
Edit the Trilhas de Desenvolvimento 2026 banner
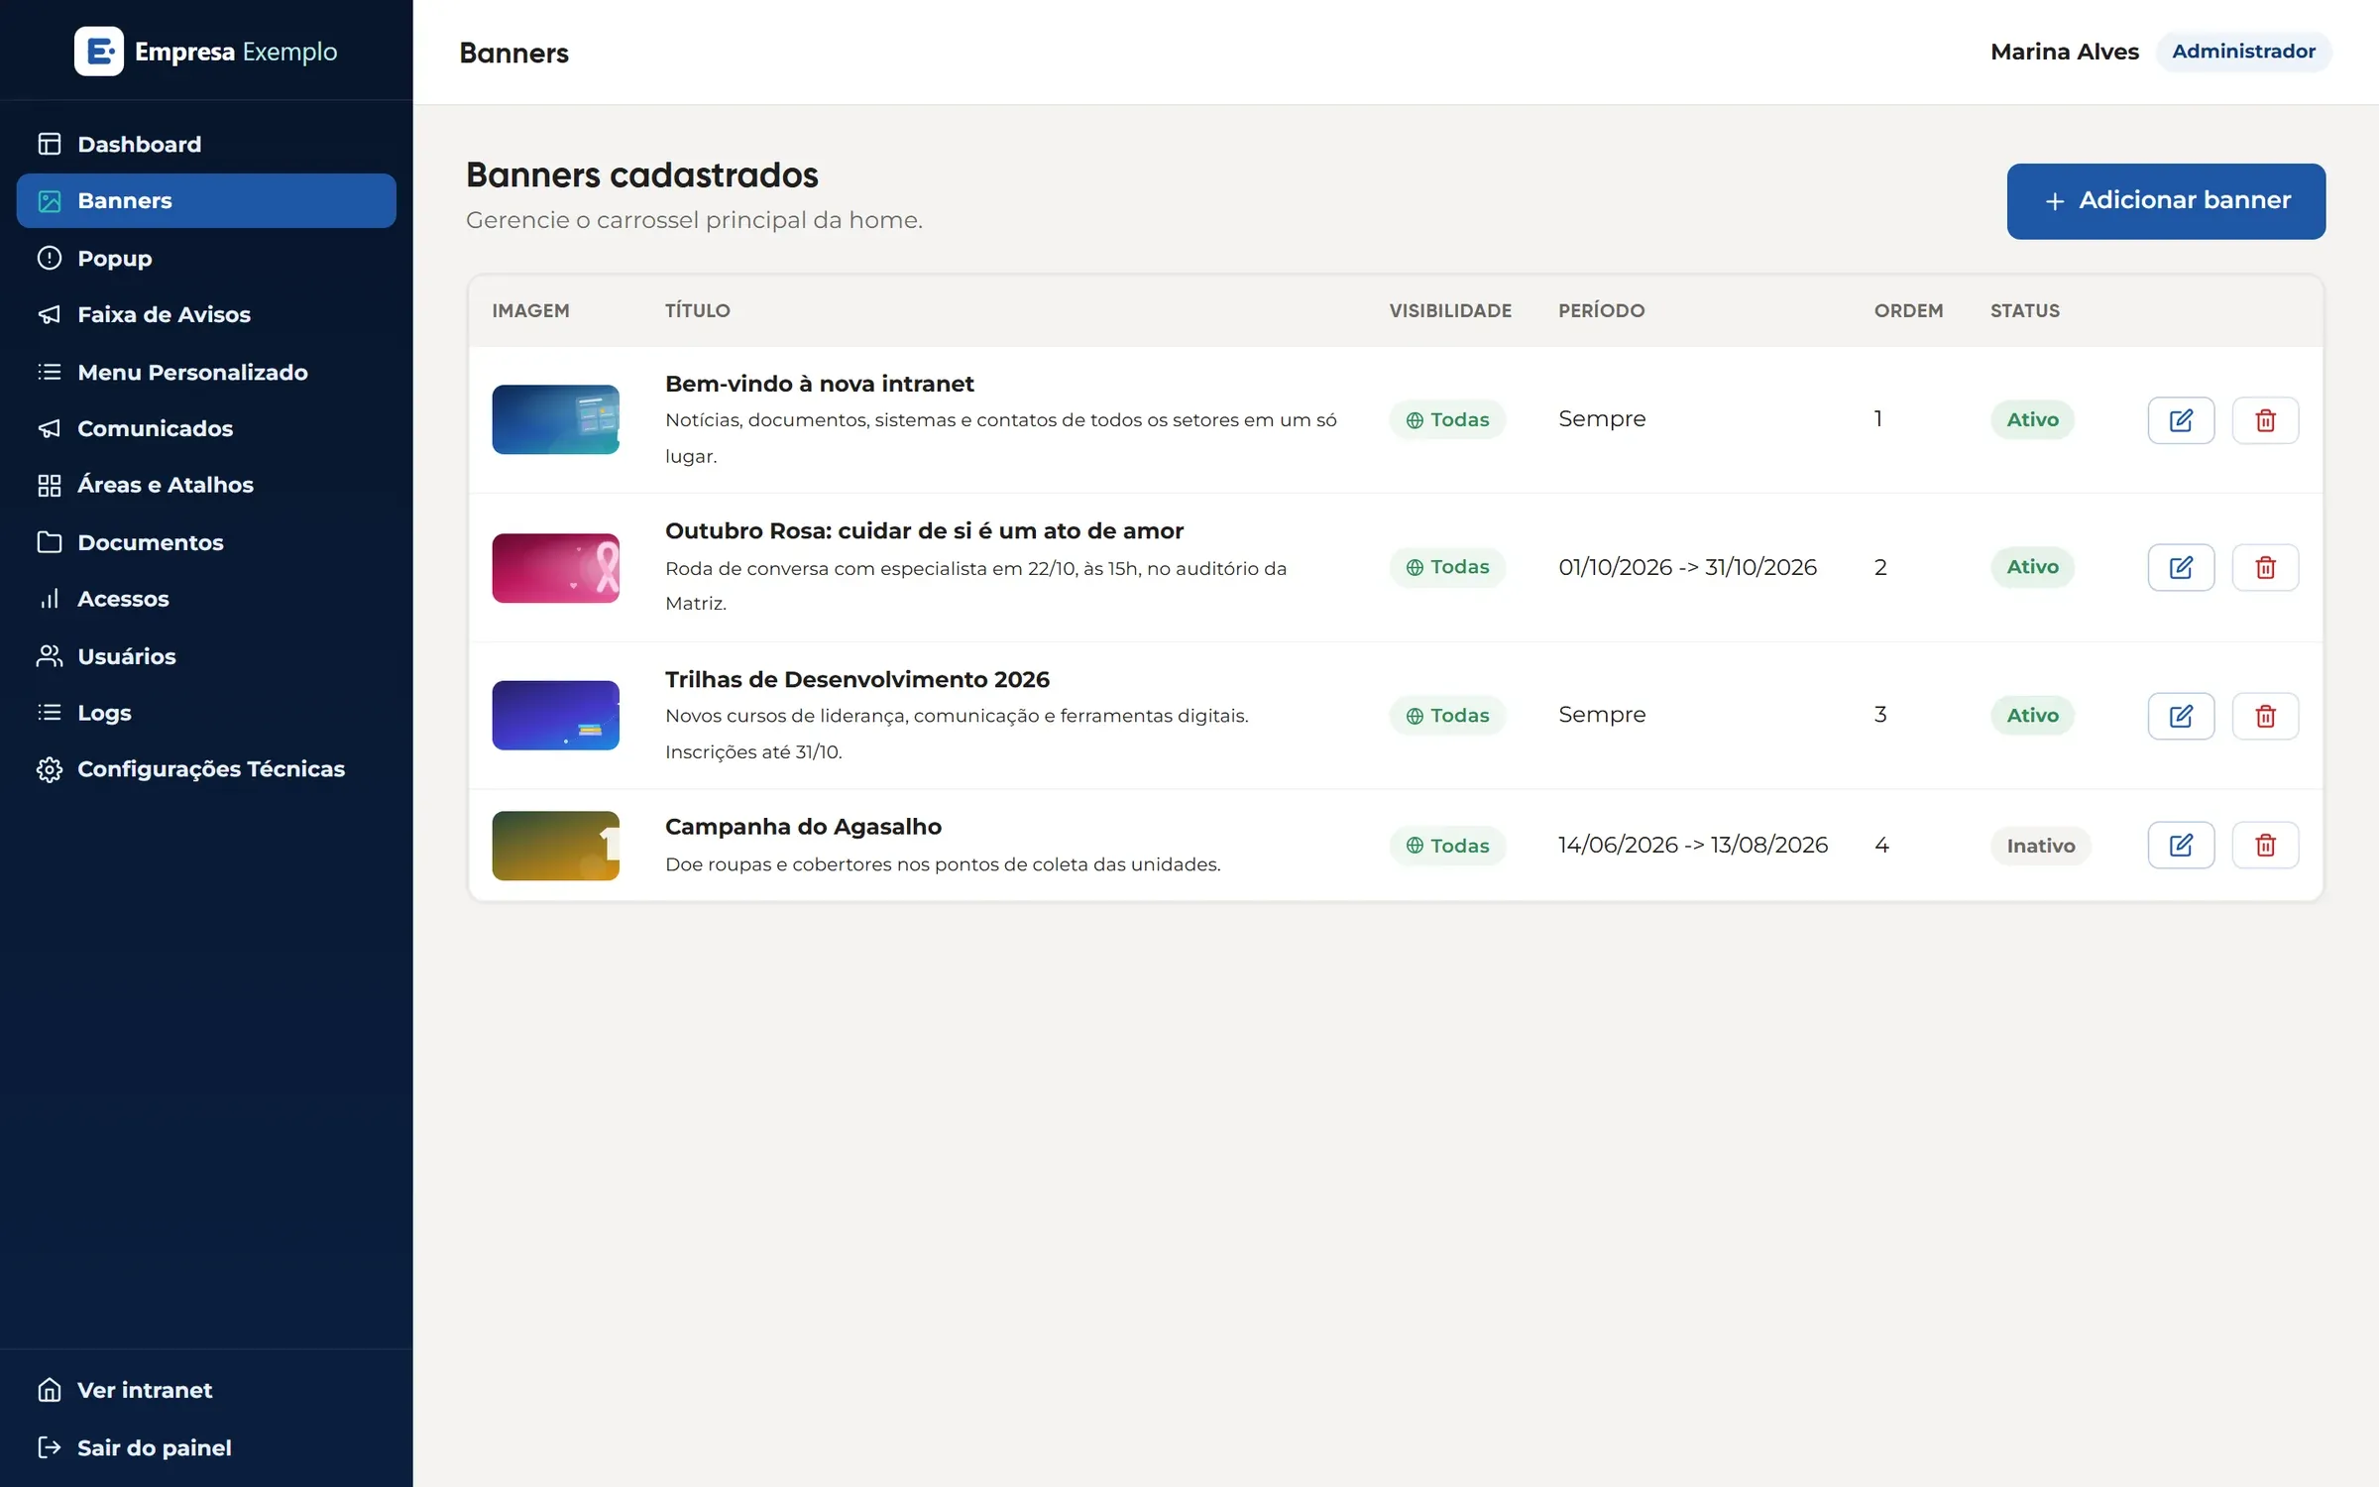point(2181,716)
